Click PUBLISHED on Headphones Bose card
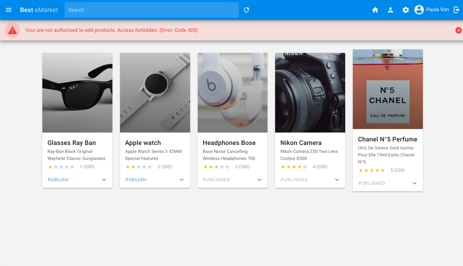This screenshot has width=463, height=266. 217,180
